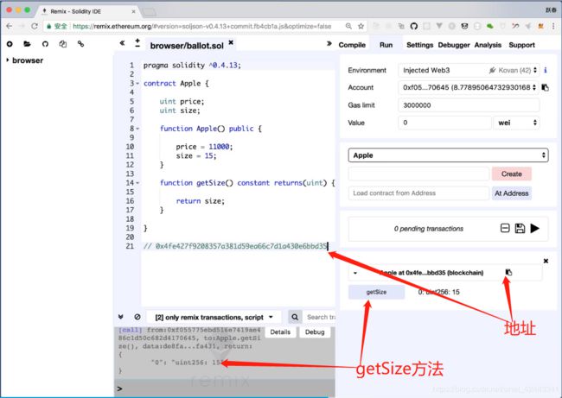Open the terminal filter dropdown for remix transactions
The width and height of the screenshot is (562, 398).
(x=214, y=317)
